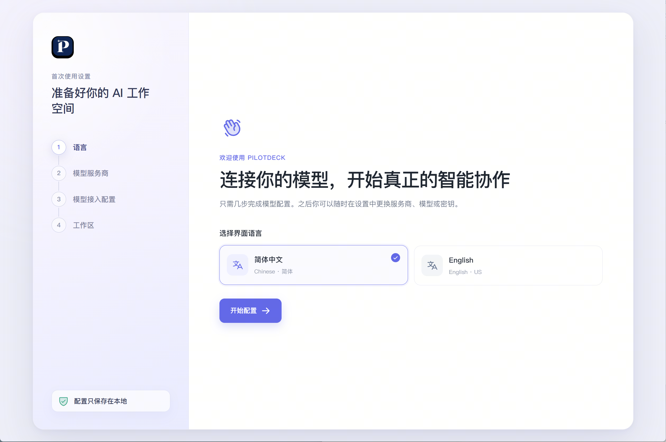Click the translate icon in 简体中文 card
The height and width of the screenshot is (442, 666).
pyautogui.click(x=237, y=265)
